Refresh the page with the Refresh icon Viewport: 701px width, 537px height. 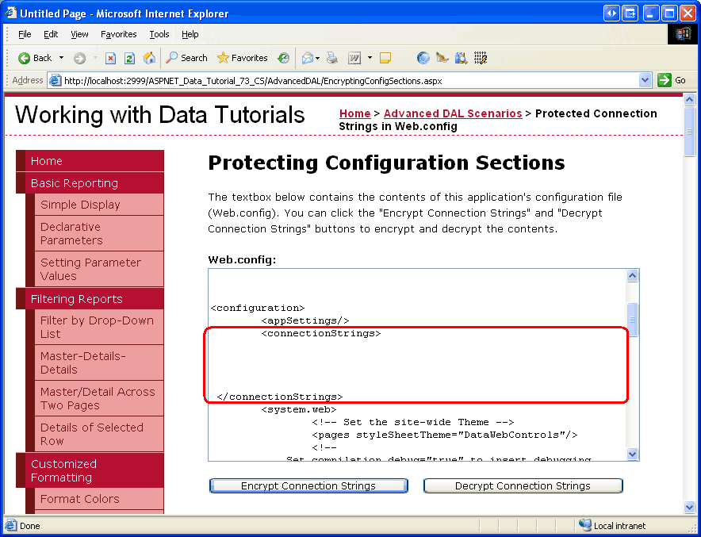[129, 58]
